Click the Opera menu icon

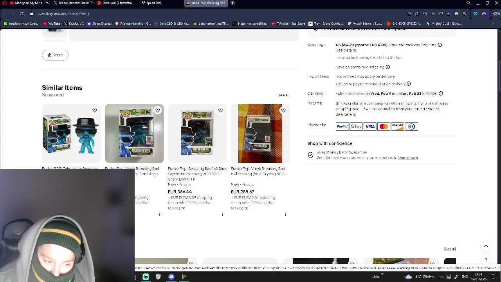tap(4, 3)
